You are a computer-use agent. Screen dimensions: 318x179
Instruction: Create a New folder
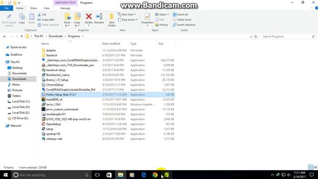[x=112, y=20]
